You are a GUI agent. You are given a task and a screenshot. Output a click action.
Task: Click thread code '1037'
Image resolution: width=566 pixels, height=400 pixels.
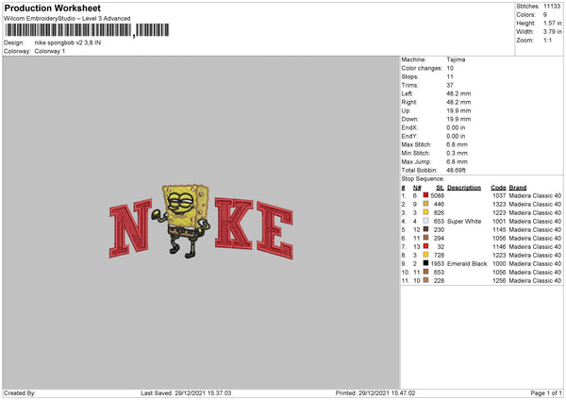point(499,195)
